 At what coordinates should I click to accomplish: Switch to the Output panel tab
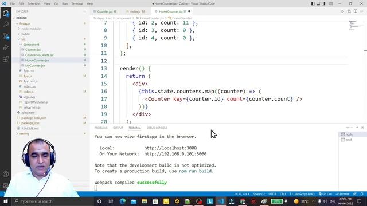(x=118, y=128)
